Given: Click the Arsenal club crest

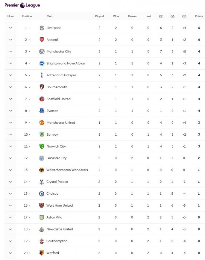Looking at the screenshot, I should point(42,40).
